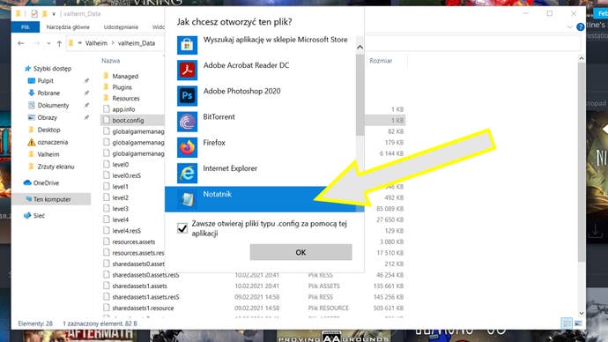The height and width of the screenshot is (342, 608).
Task: Open Explorer help question mark icon
Action: coord(580,26)
